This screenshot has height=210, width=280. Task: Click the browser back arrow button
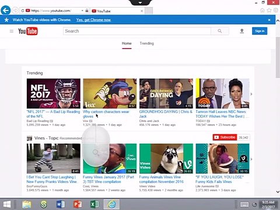(x=6, y=10)
